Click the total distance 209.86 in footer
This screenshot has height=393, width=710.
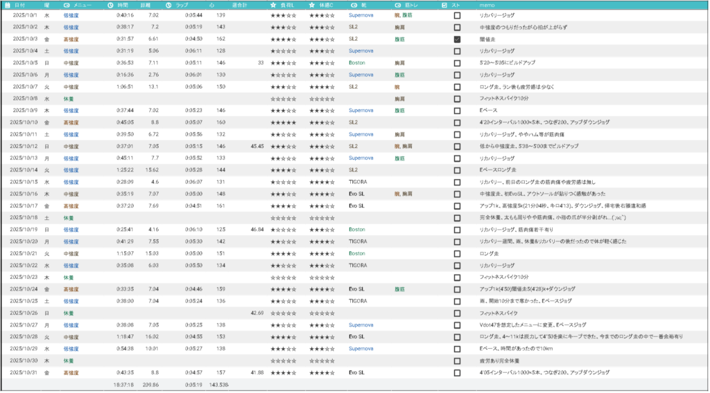point(150,384)
